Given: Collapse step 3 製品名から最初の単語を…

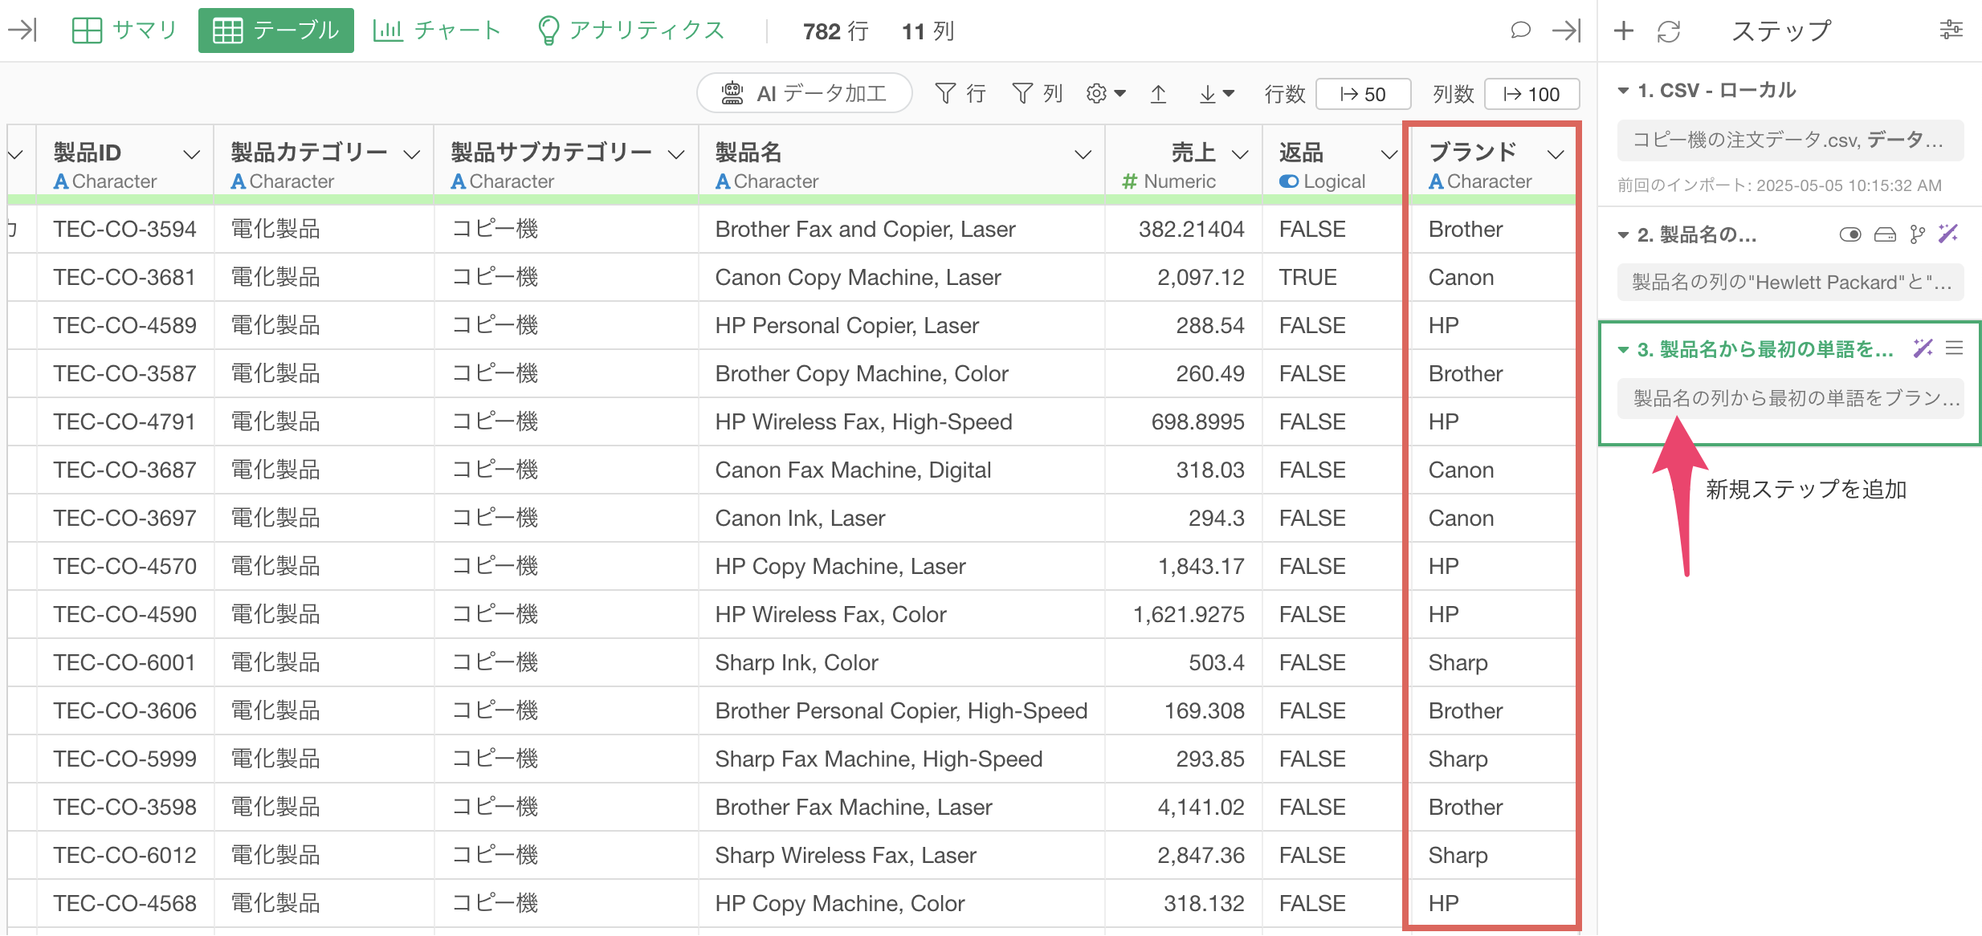Looking at the screenshot, I should pyautogui.click(x=1623, y=349).
